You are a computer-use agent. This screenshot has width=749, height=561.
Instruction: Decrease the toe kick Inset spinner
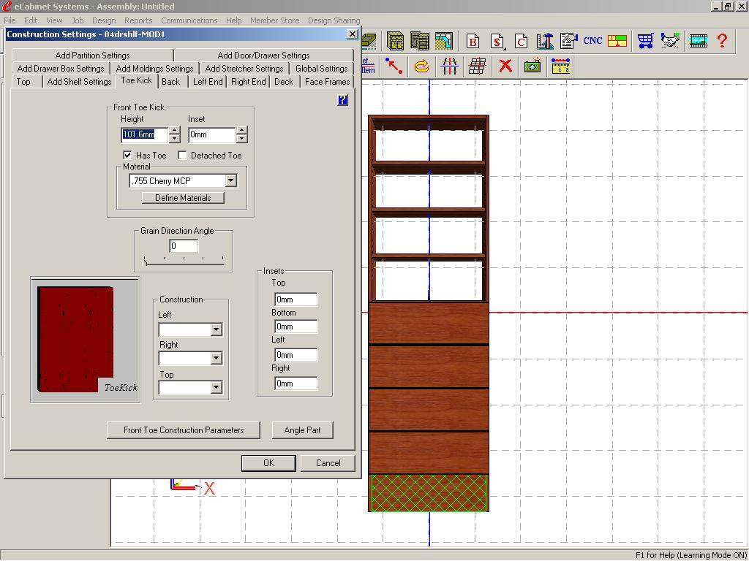(241, 139)
